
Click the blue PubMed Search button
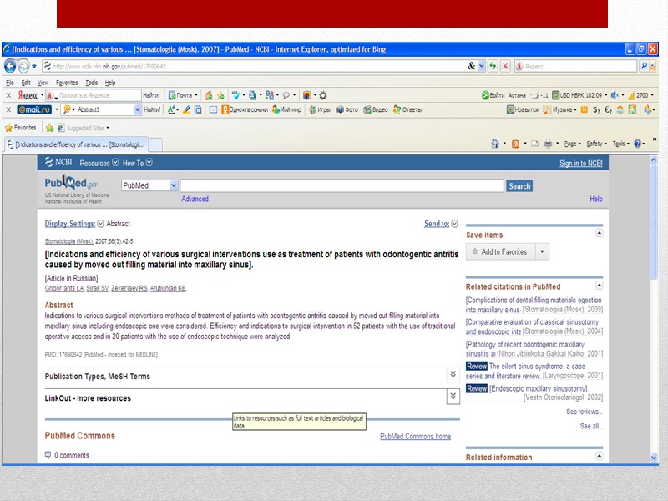(x=519, y=185)
